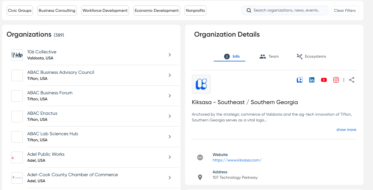Click the search magnifier icon
This screenshot has height=190, width=373.
[249, 10]
